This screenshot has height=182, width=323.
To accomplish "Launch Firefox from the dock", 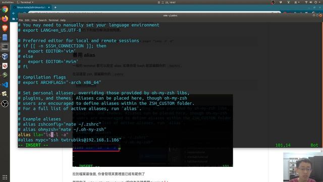I will coord(5,19).
